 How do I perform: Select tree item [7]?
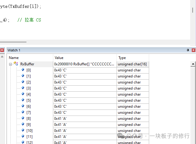(29, 113)
